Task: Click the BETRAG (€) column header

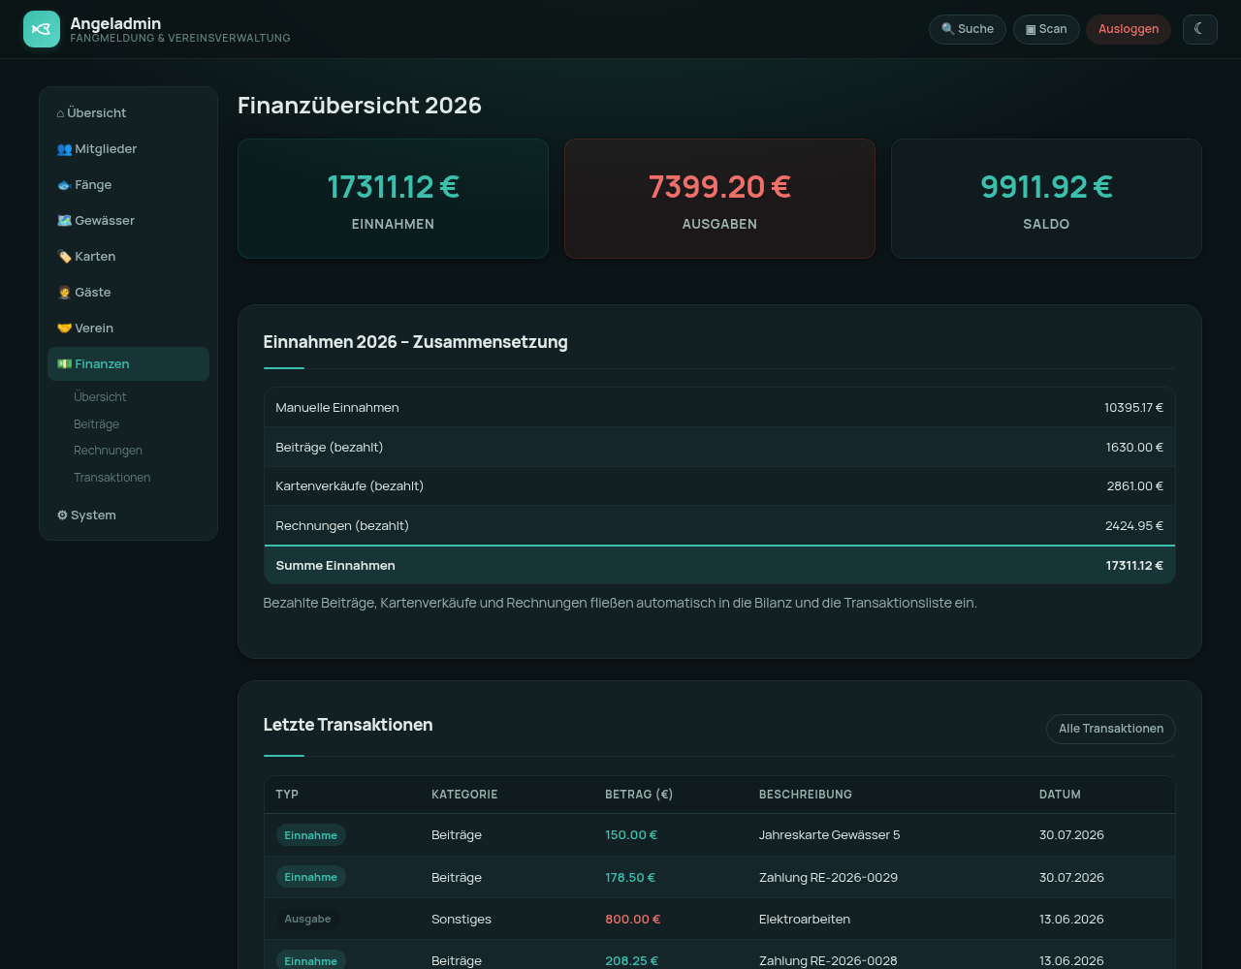Action: [x=639, y=795]
